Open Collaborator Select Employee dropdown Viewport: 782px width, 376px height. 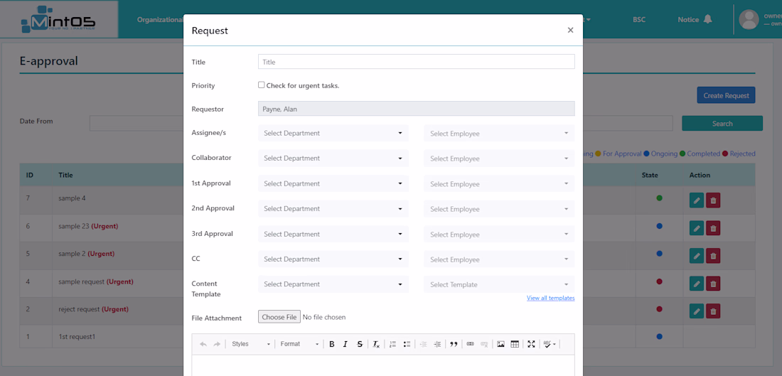tap(499, 158)
